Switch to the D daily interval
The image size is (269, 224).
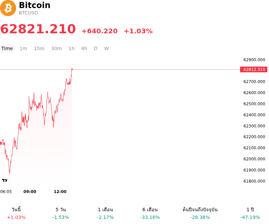(95, 48)
